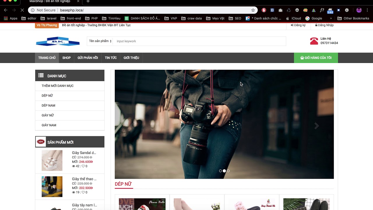The height and width of the screenshot is (210, 373).
Task: Open the craw data bookmark folder
Action: 192,18
